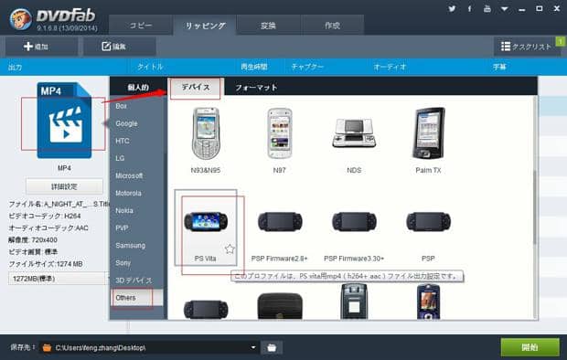Open the Facebook link icon
Viewport: 567px width, 360px height.
(469, 8)
